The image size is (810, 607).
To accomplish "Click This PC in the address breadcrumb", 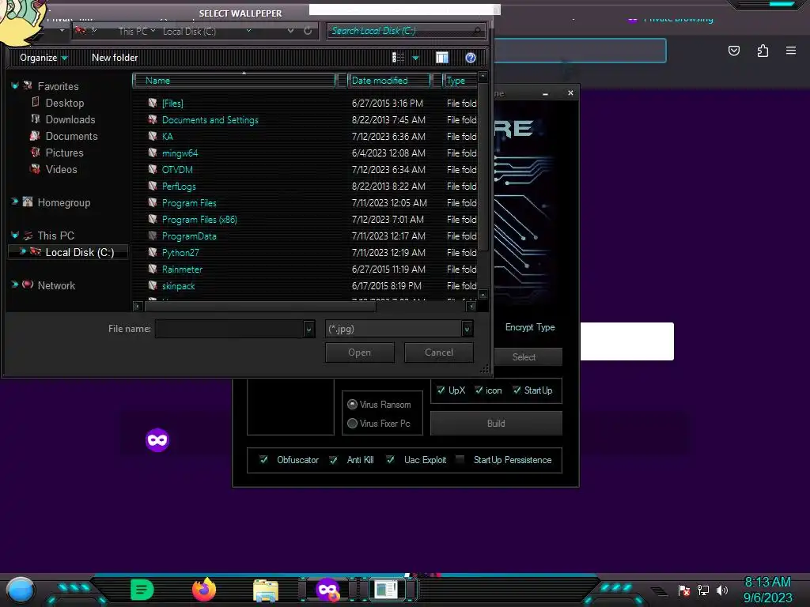I will (x=133, y=31).
